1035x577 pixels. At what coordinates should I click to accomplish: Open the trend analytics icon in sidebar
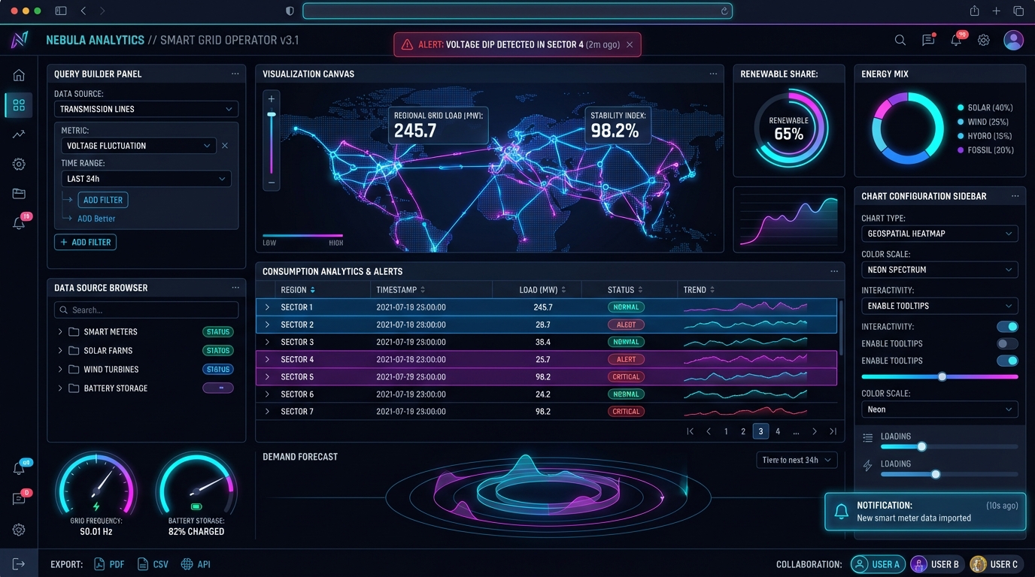[x=19, y=134]
